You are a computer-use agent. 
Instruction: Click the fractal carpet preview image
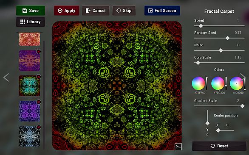[x=117, y=86]
